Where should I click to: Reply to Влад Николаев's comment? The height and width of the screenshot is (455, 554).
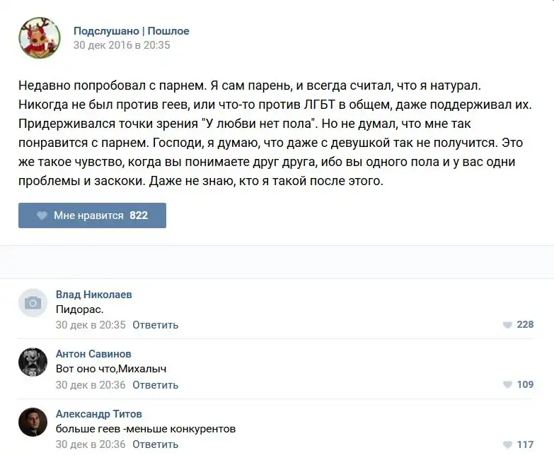tap(155, 325)
